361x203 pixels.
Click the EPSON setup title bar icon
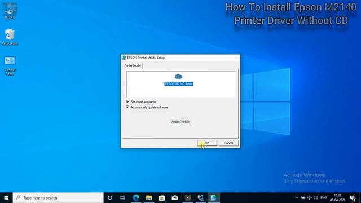(x=124, y=58)
